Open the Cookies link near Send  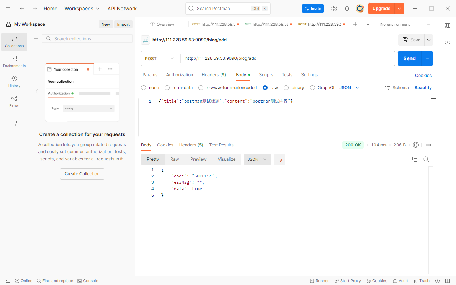click(x=423, y=76)
